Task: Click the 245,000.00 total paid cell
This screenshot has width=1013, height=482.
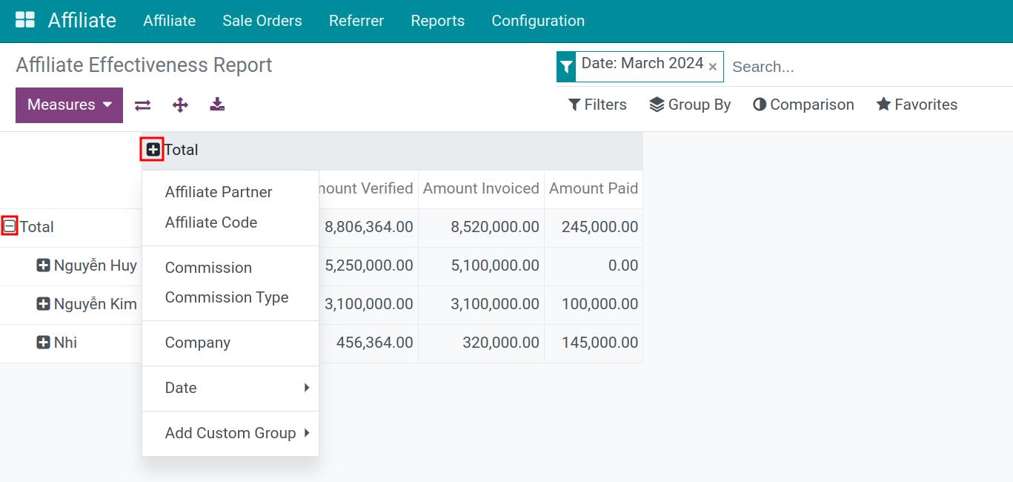Action: [x=594, y=227]
